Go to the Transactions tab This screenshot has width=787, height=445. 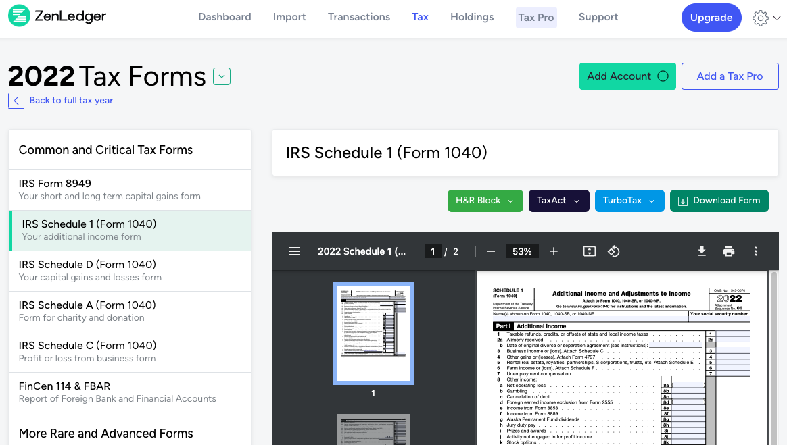(358, 17)
